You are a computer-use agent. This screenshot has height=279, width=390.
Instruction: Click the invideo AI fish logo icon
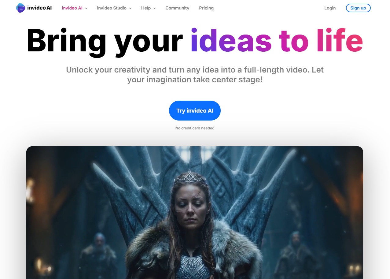coord(21,8)
